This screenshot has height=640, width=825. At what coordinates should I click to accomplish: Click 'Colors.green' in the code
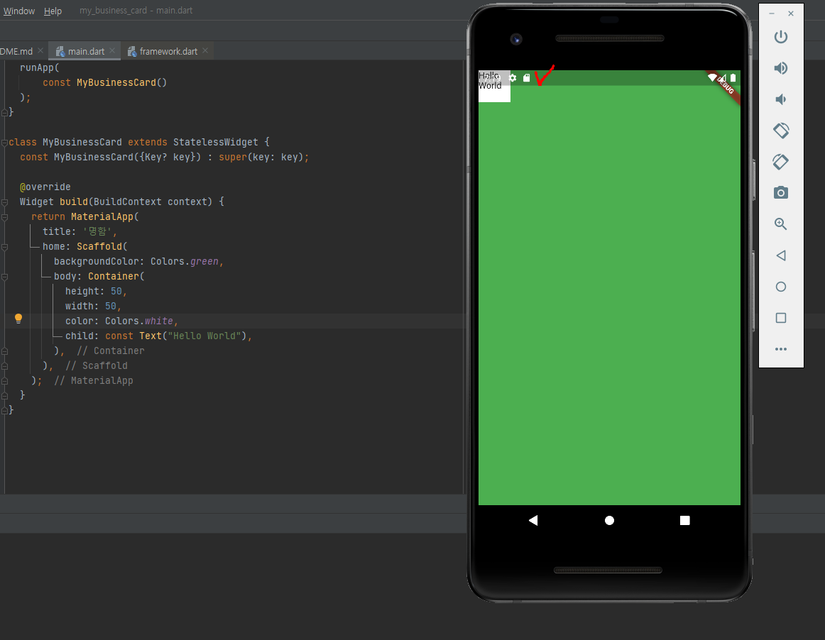point(184,261)
